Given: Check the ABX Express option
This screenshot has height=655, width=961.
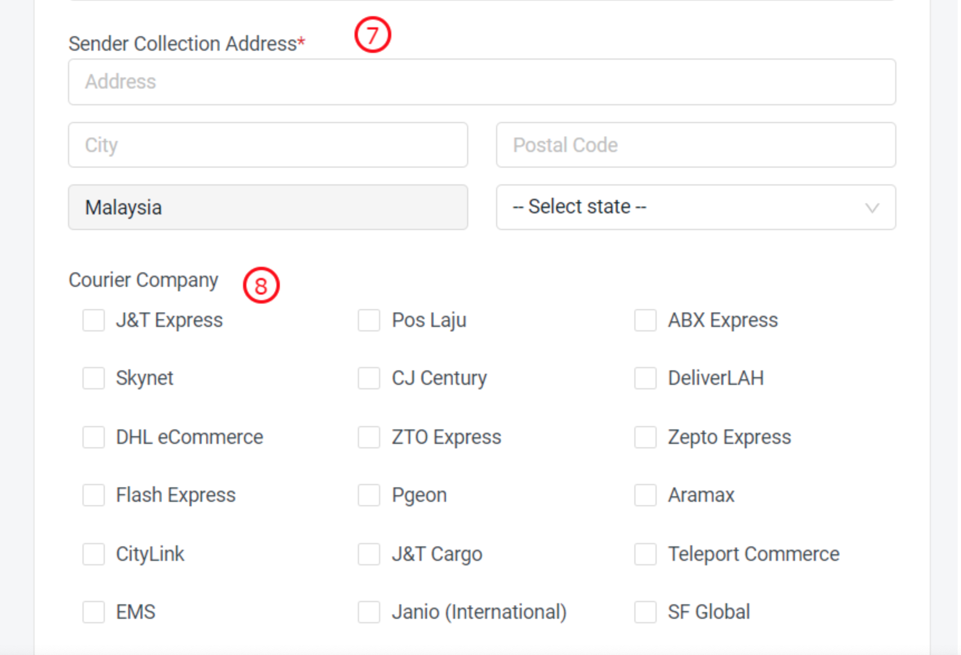Looking at the screenshot, I should 645,320.
